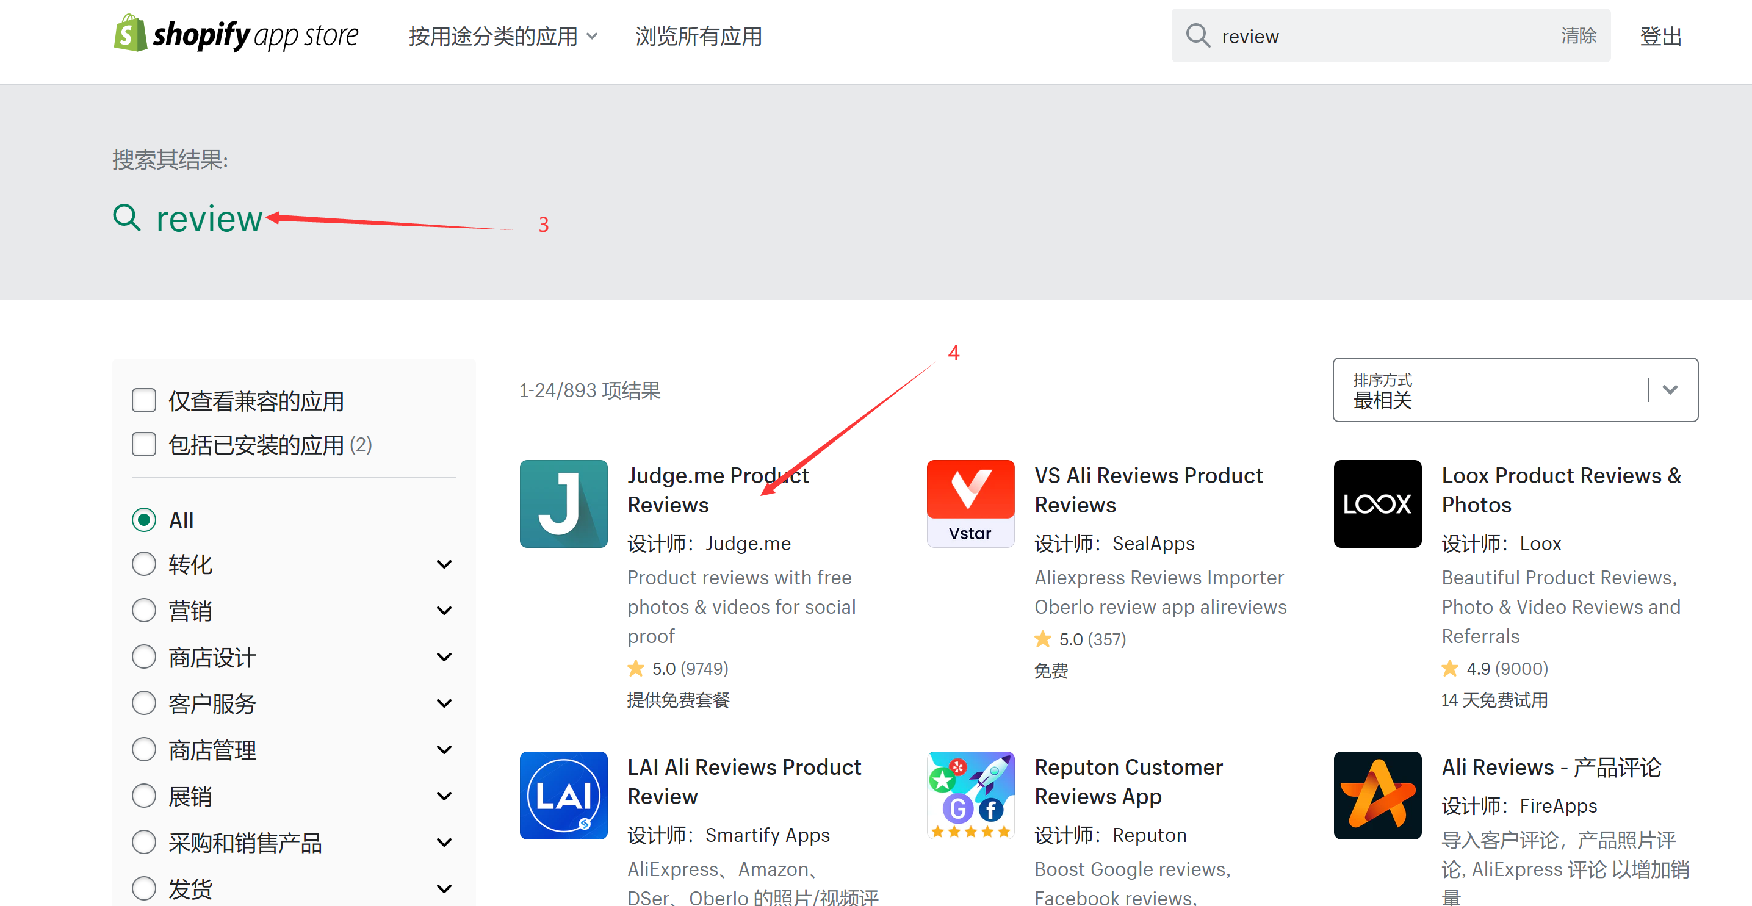Open 按用途分类的应用 menu
The width and height of the screenshot is (1752, 906).
point(503,35)
